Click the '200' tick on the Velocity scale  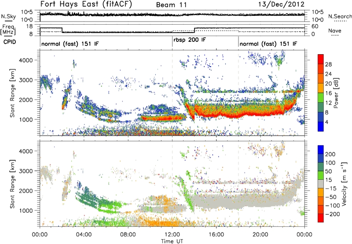[330, 154]
